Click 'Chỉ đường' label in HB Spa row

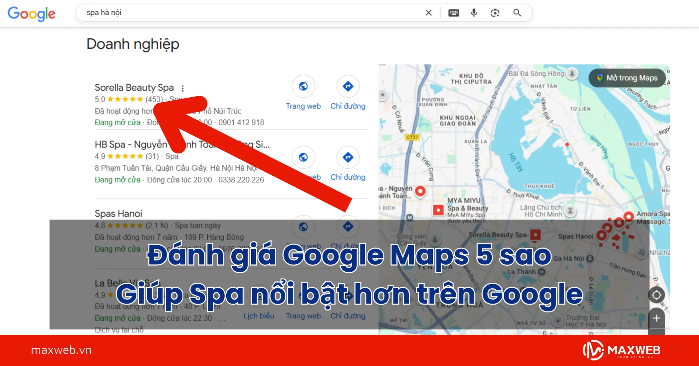click(x=348, y=177)
